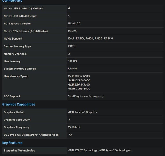Click the Graphics Core Count value 2

[x=69, y=120]
